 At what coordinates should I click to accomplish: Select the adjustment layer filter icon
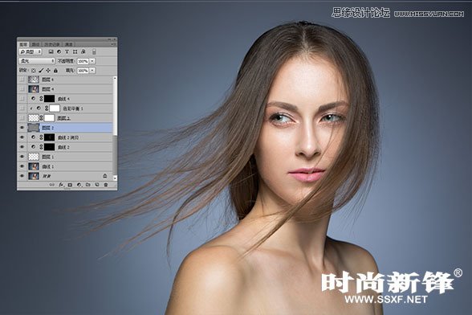click(59, 52)
